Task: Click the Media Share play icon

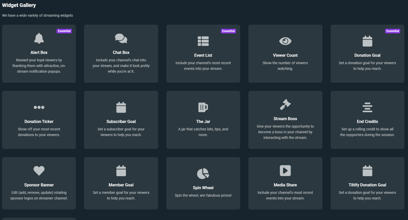Action: pyautogui.click(x=285, y=171)
